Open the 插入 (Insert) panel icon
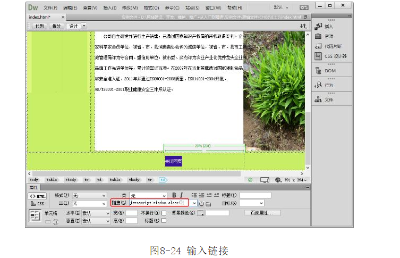This screenshot has height=258, width=400. point(318,27)
